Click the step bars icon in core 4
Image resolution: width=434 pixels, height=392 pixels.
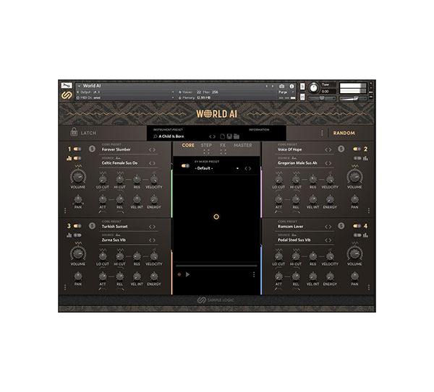pos(365,235)
